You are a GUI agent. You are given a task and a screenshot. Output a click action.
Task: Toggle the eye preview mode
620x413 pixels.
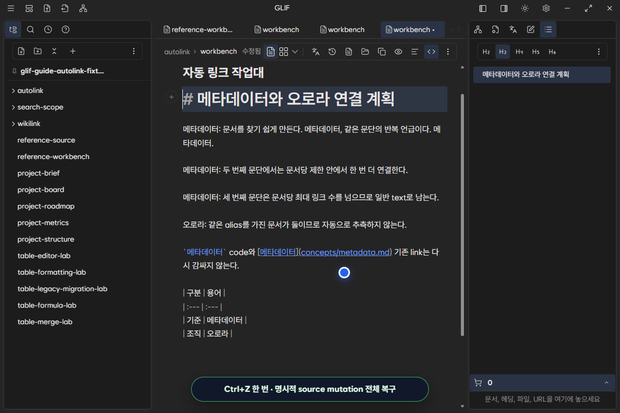[x=398, y=52]
